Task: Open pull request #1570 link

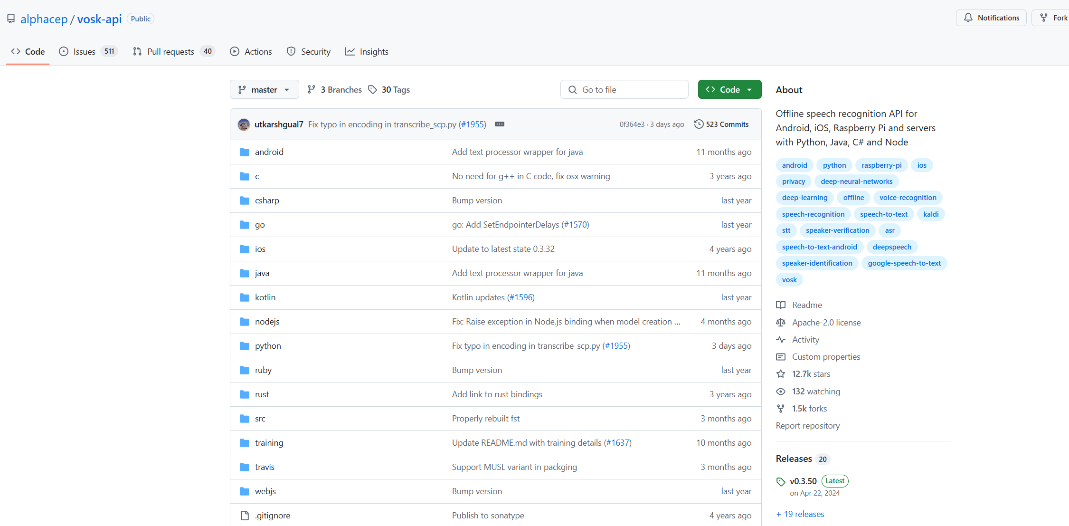Action: pos(575,225)
